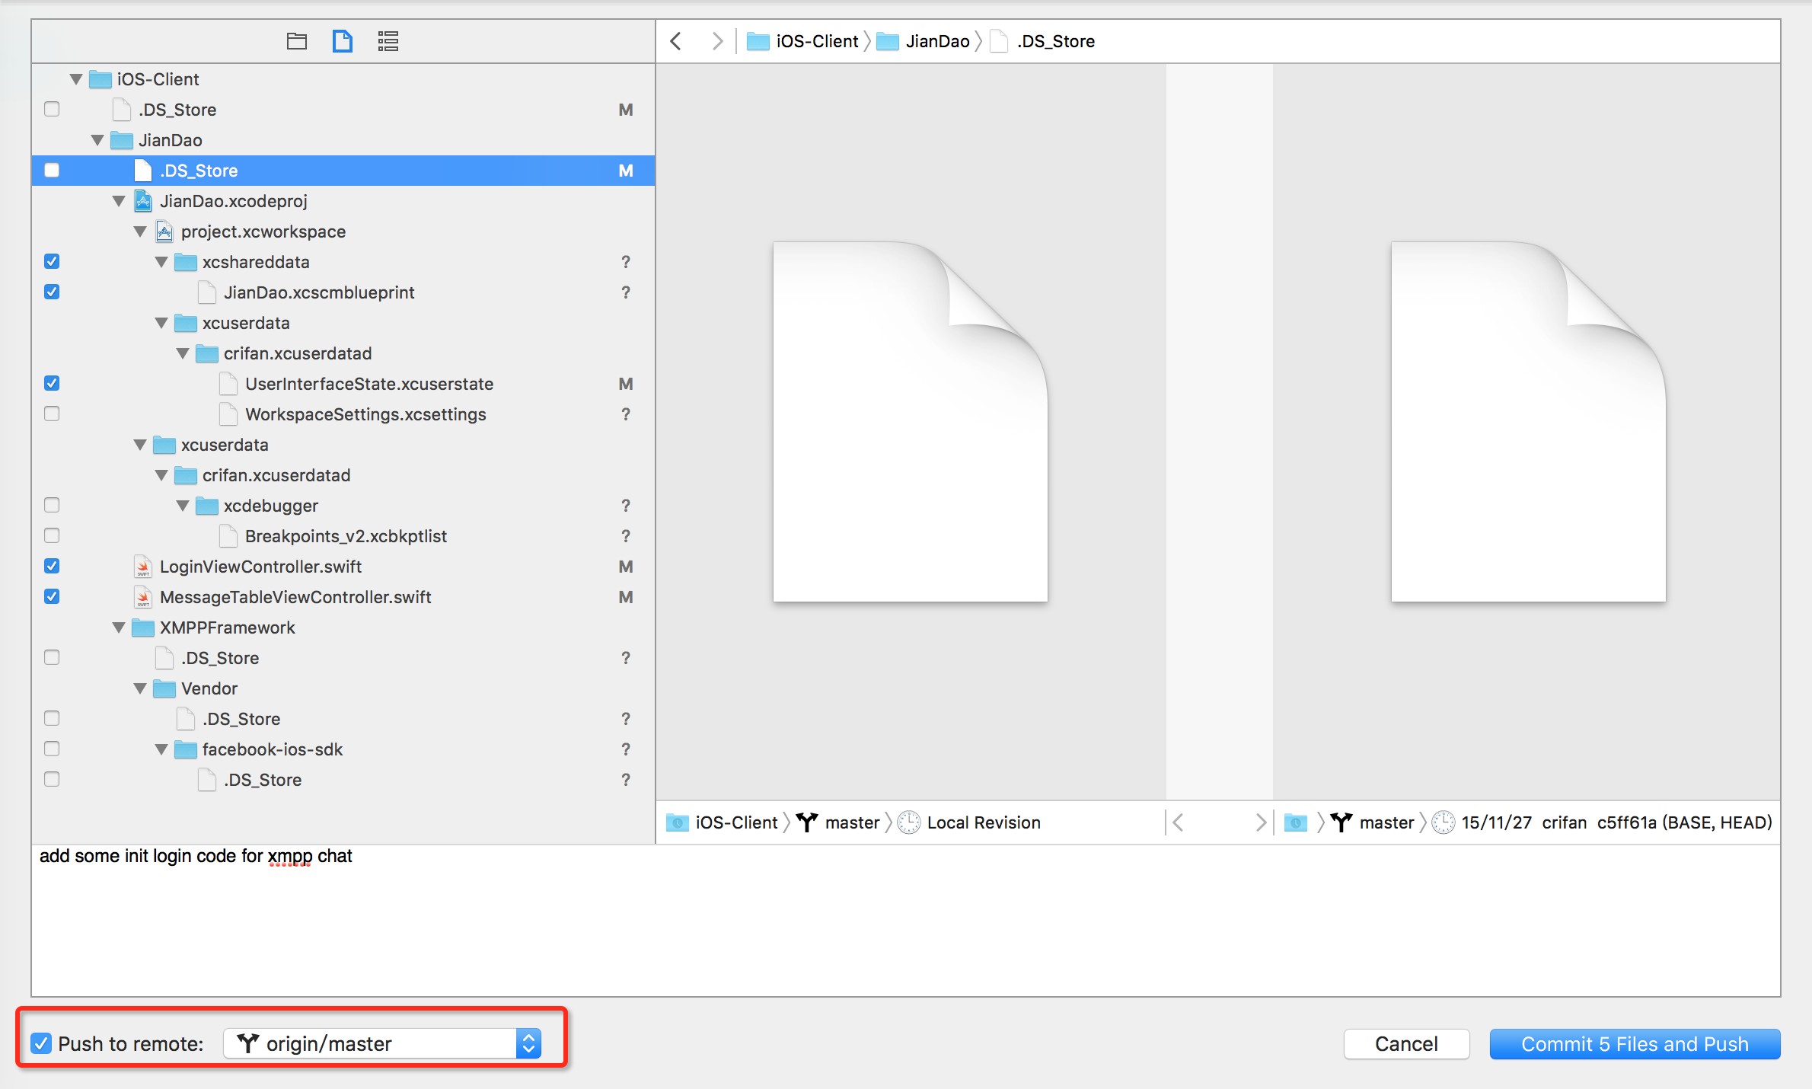1812x1089 pixels.
Task: Collapse the XMPPFramework folder
Action: [119, 628]
